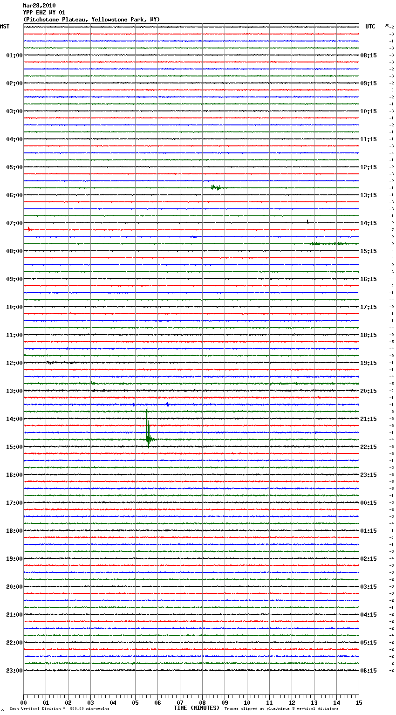
Task: Click the YPP EHZ WY 01 station label
Action: coord(44,13)
